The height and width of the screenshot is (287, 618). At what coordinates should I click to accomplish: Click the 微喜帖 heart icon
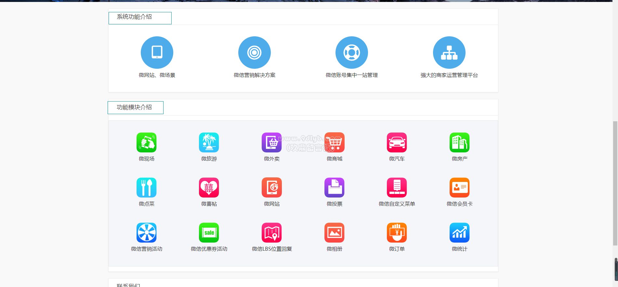pyautogui.click(x=209, y=187)
